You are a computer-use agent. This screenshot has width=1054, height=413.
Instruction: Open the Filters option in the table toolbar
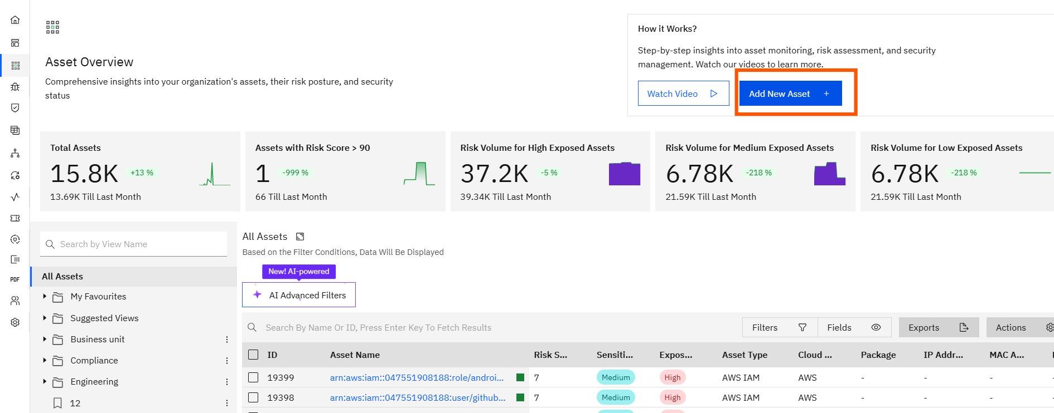click(x=779, y=327)
